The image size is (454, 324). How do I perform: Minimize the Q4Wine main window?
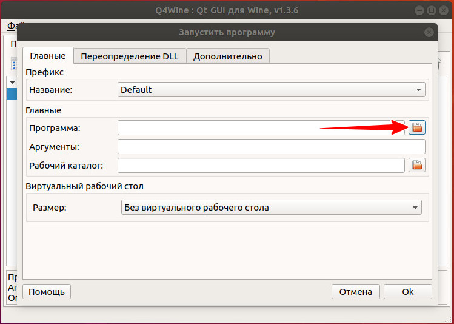click(x=419, y=11)
